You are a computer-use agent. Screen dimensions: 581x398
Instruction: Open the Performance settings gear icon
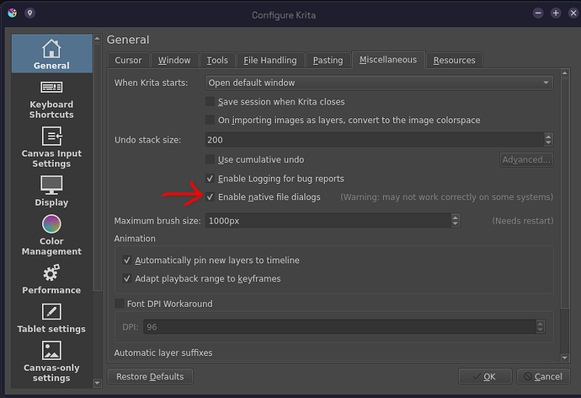[51, 273]
